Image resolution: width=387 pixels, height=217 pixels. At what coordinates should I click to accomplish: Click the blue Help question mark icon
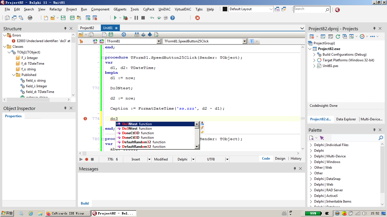click(x=172, y=18)
